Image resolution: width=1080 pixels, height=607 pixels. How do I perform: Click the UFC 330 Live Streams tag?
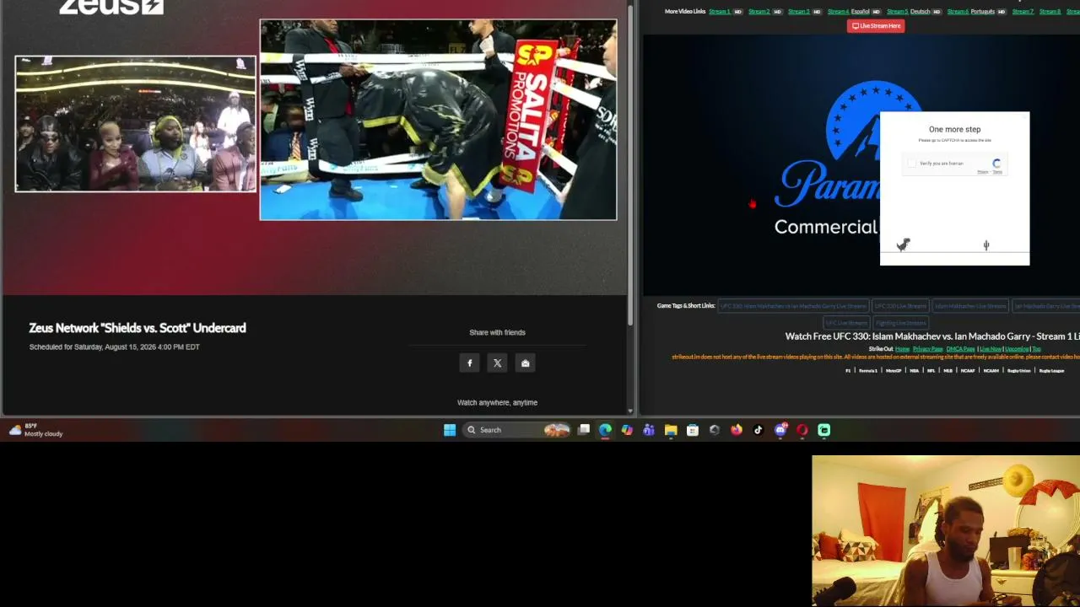[900, 306]
